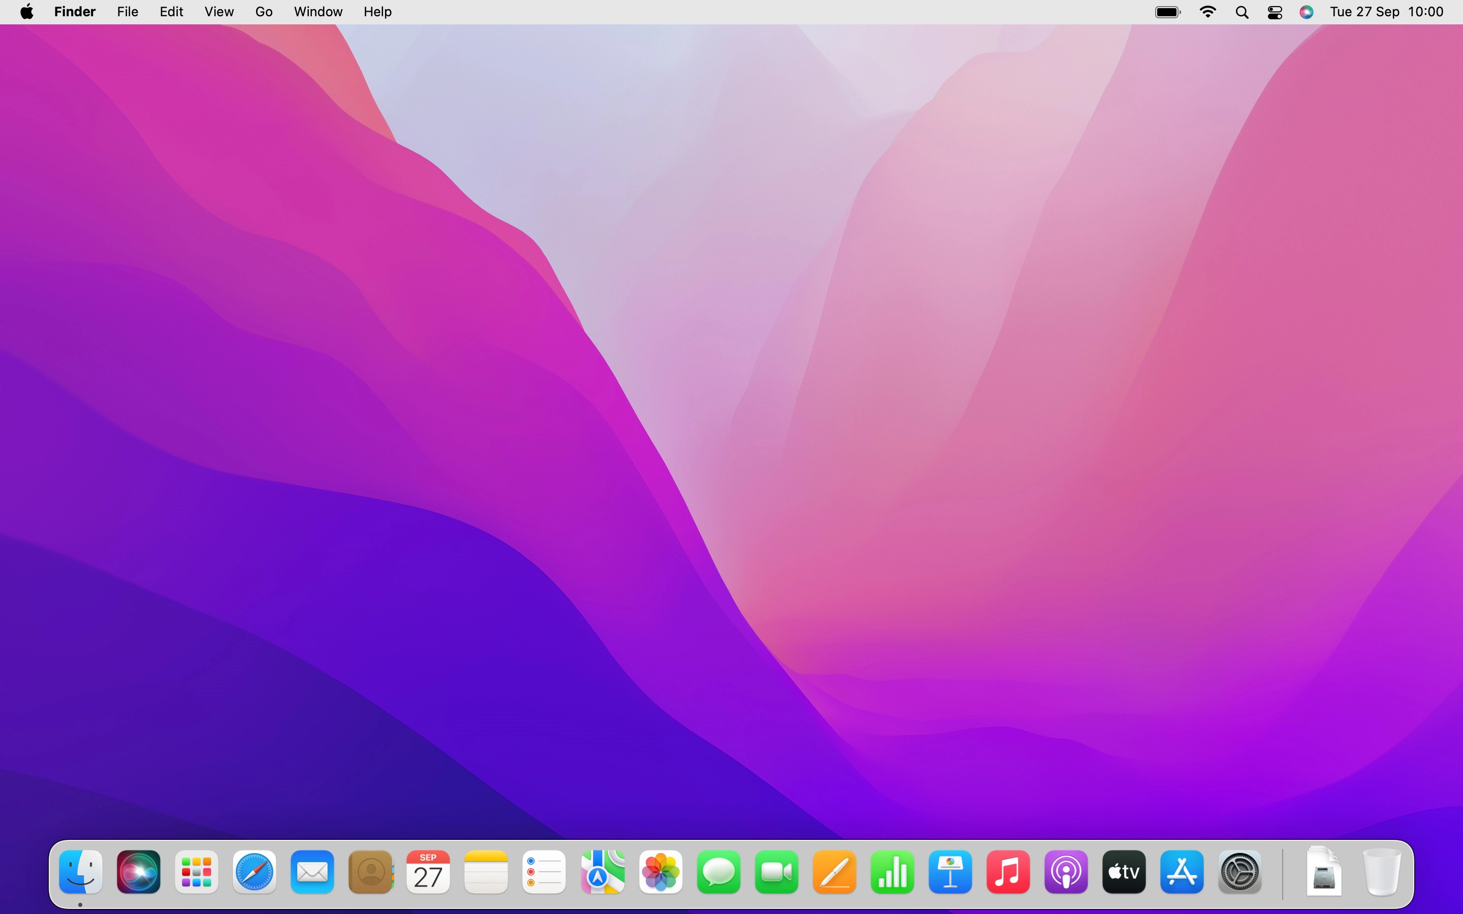Open the Photos app
Image resolution: width=1463 pixels, height=914 pixels.
[x=661, y=872]
